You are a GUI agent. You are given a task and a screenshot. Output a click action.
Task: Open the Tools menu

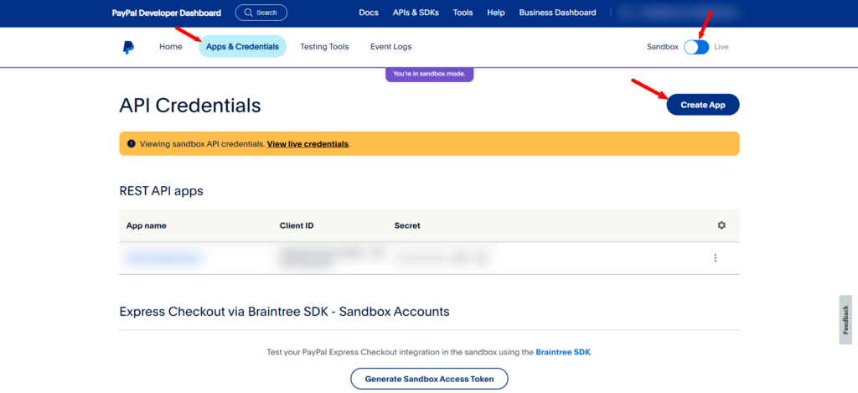[463, 13]
